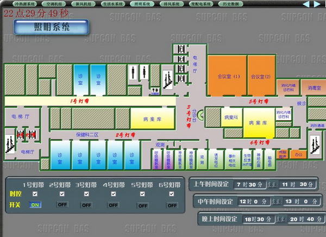Click the 上午时间设定 start time field
326x237 pixels.
point(250,185)
